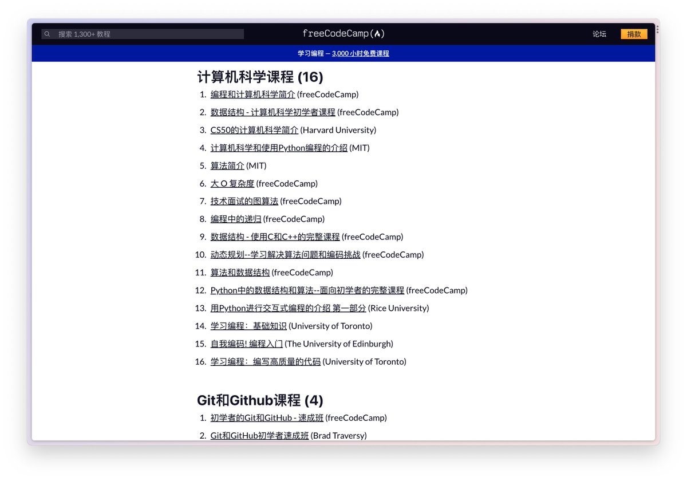This screenshot has height=481, width=687.
Task: Open the 论坛 forum link
Action: pos(599,34)
